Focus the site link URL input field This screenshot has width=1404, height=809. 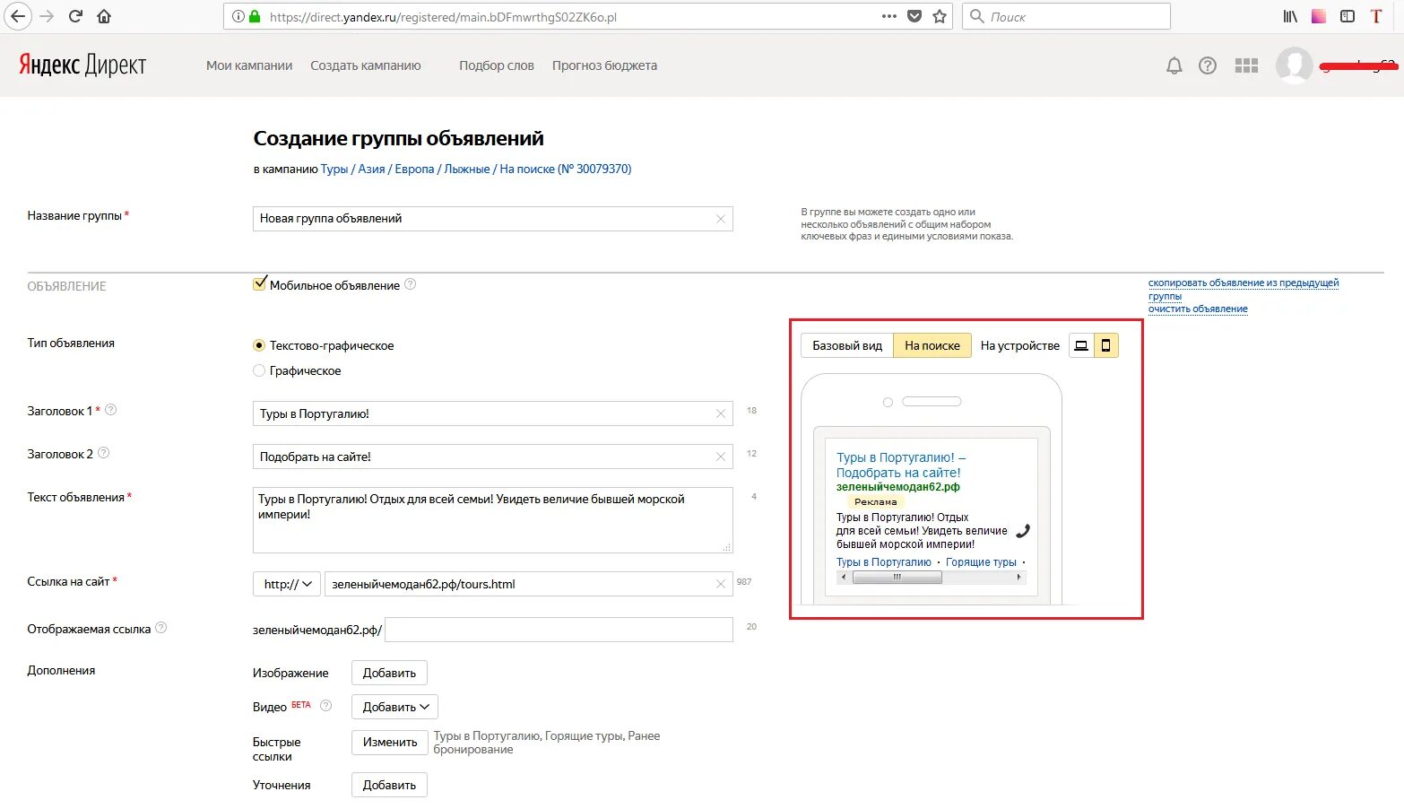click(x=529, y=584)
